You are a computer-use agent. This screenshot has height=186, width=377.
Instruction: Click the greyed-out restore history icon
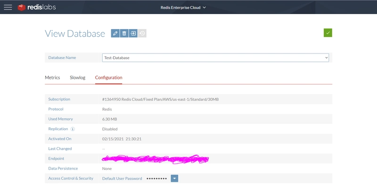[x=142, y=33]
